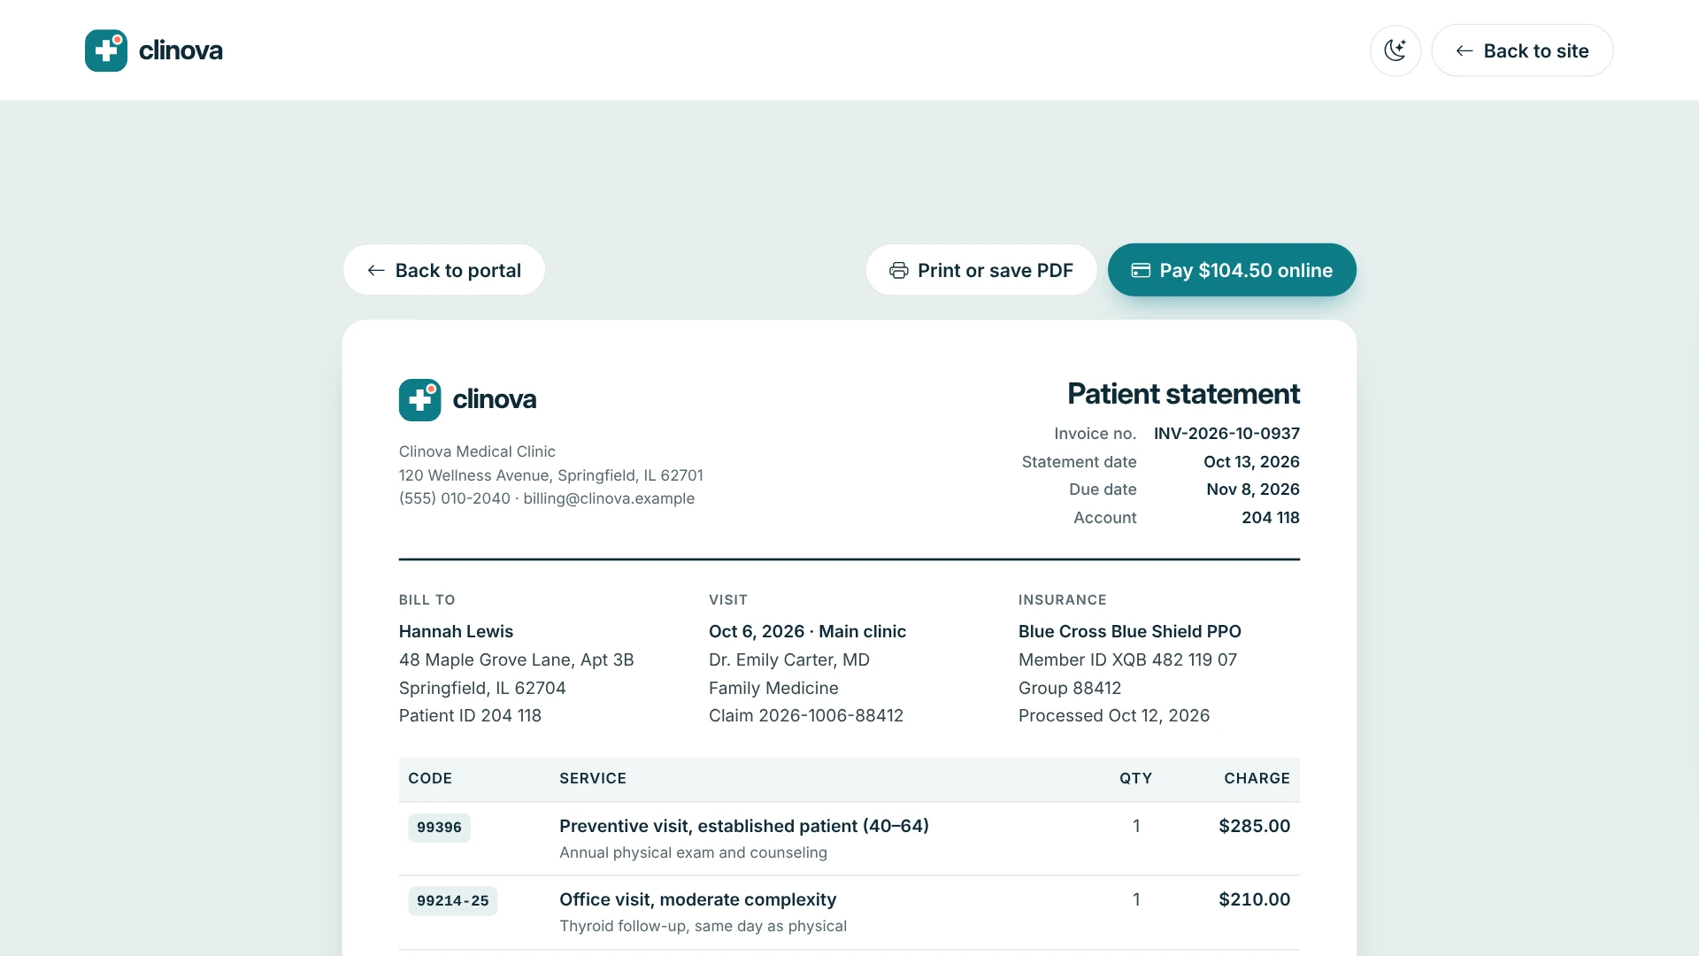Screen dimensions: 1699x956
Task: Toggle dark mode with the moon icon
Action: (x=1395, y=50)
